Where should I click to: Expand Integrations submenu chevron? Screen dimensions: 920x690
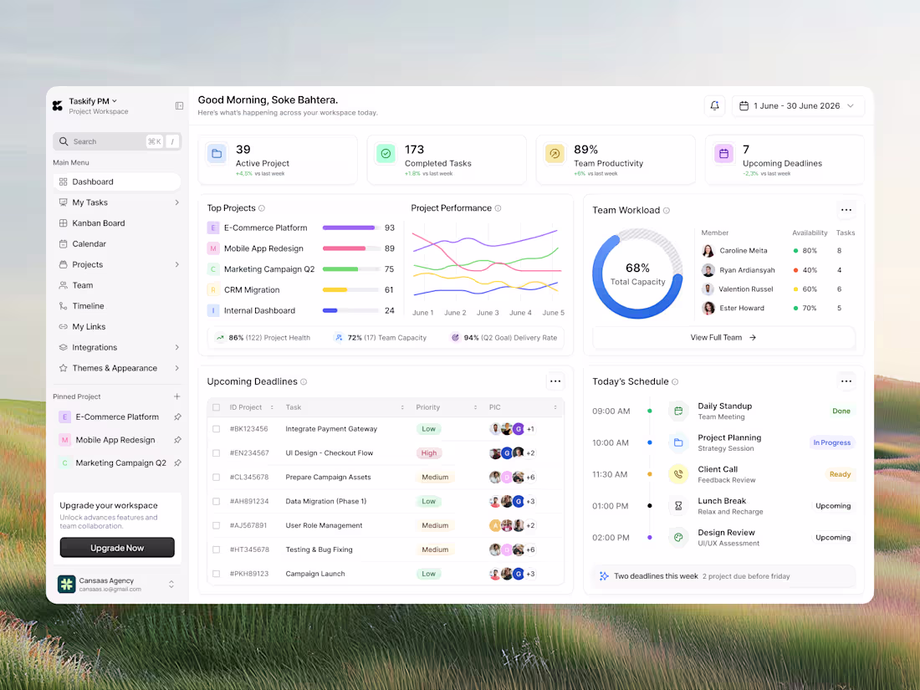(176, 347)
